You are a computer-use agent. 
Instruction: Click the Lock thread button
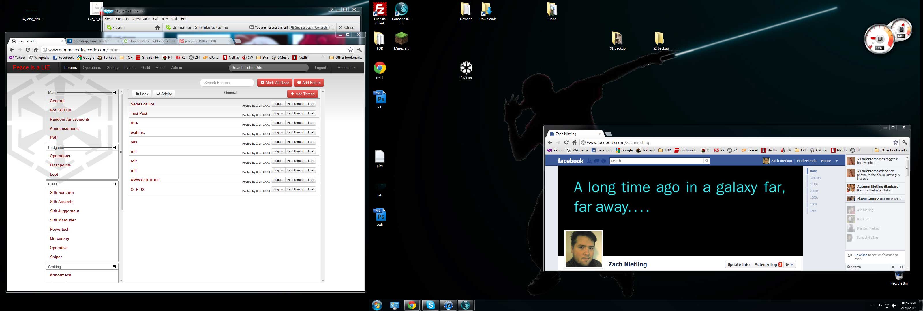[x=142, y=94]
